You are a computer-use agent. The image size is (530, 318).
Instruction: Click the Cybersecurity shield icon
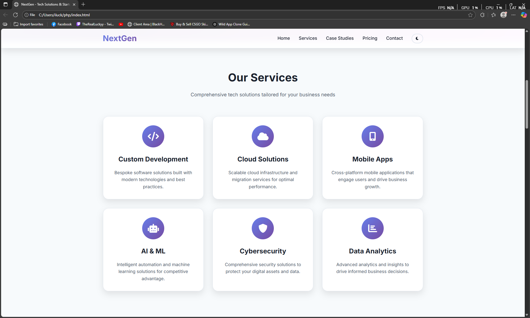263,228
